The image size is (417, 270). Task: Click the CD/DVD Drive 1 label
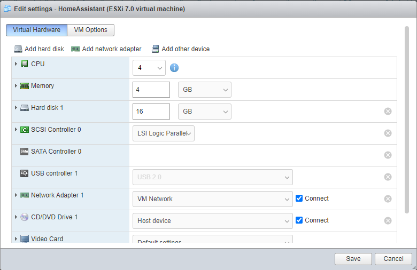pyautogui.click(x=54, y=217)
